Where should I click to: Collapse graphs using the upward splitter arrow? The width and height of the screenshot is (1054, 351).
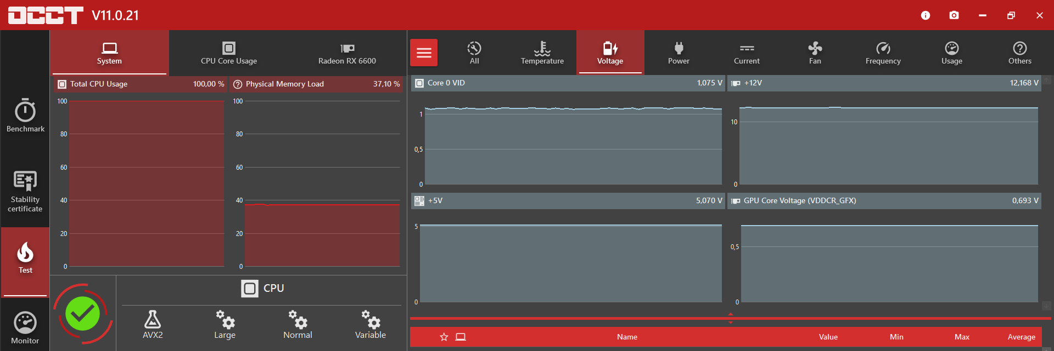[731, 314]
